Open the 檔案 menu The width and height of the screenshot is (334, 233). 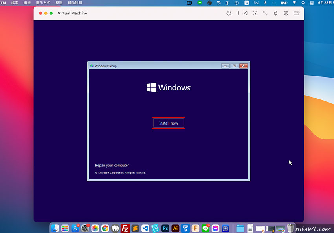(x=15, y=3)
